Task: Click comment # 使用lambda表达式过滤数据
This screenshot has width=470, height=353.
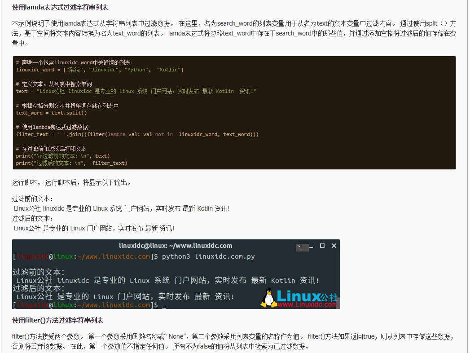Action: pos(52,127)
